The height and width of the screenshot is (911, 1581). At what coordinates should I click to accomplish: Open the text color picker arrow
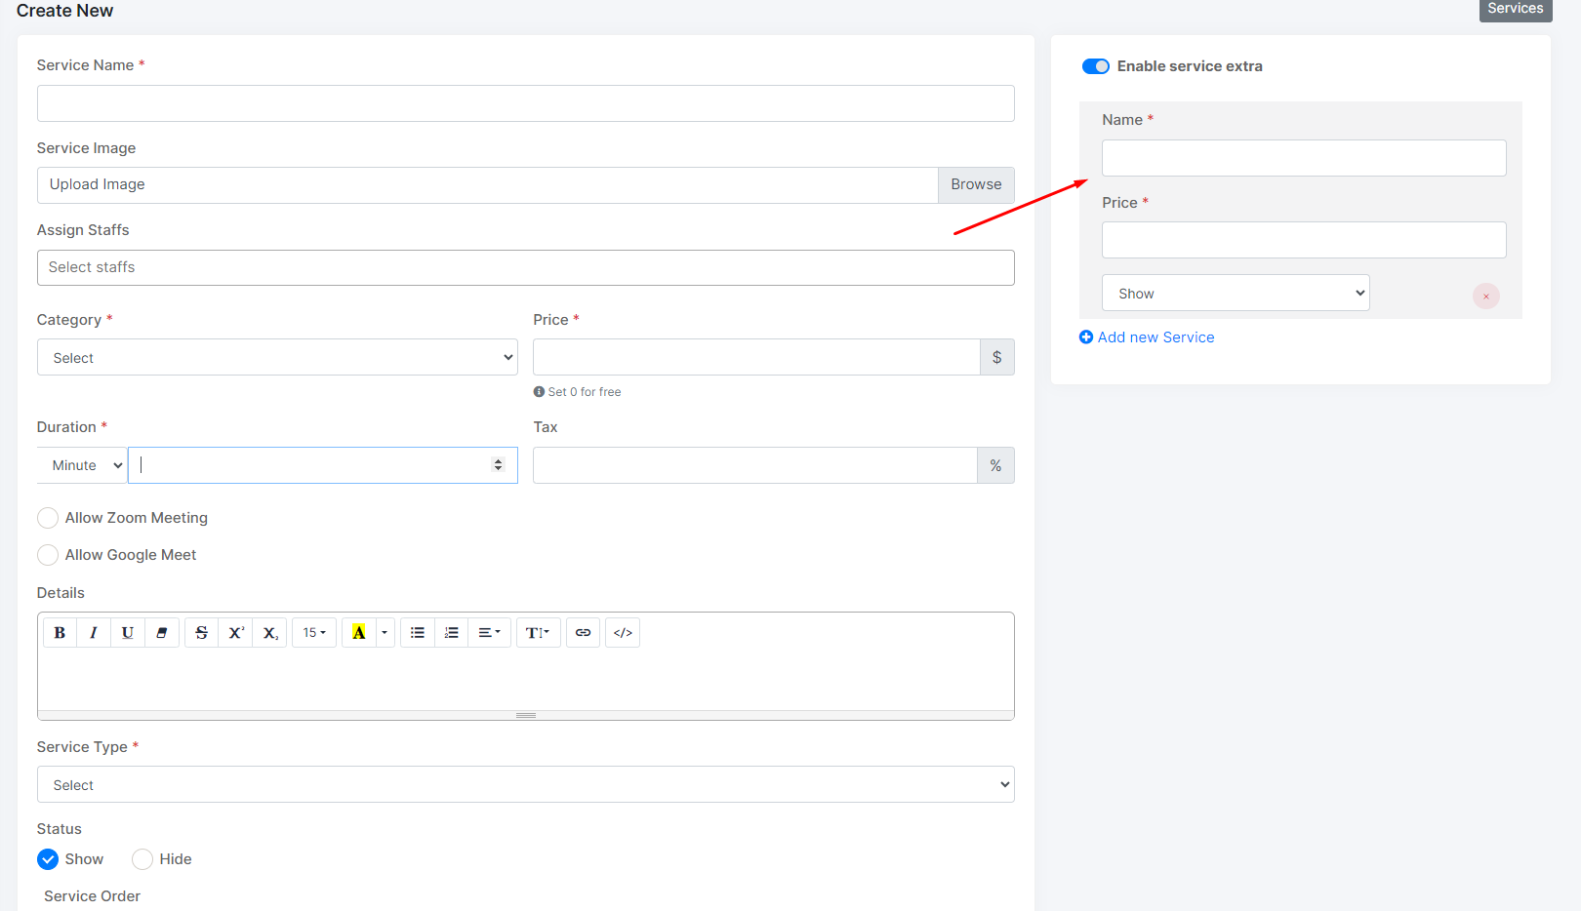point(385,633)
